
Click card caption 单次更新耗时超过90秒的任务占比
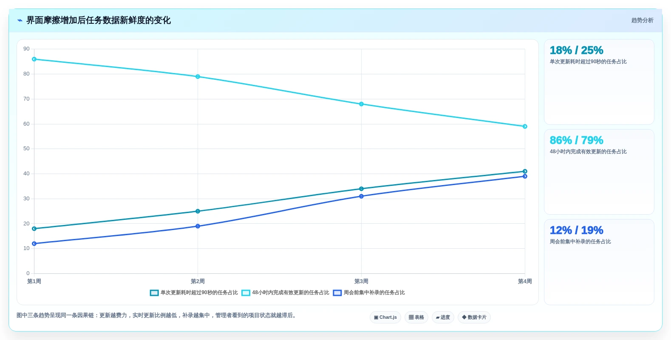pyautogui.click(x=588, y=62)
